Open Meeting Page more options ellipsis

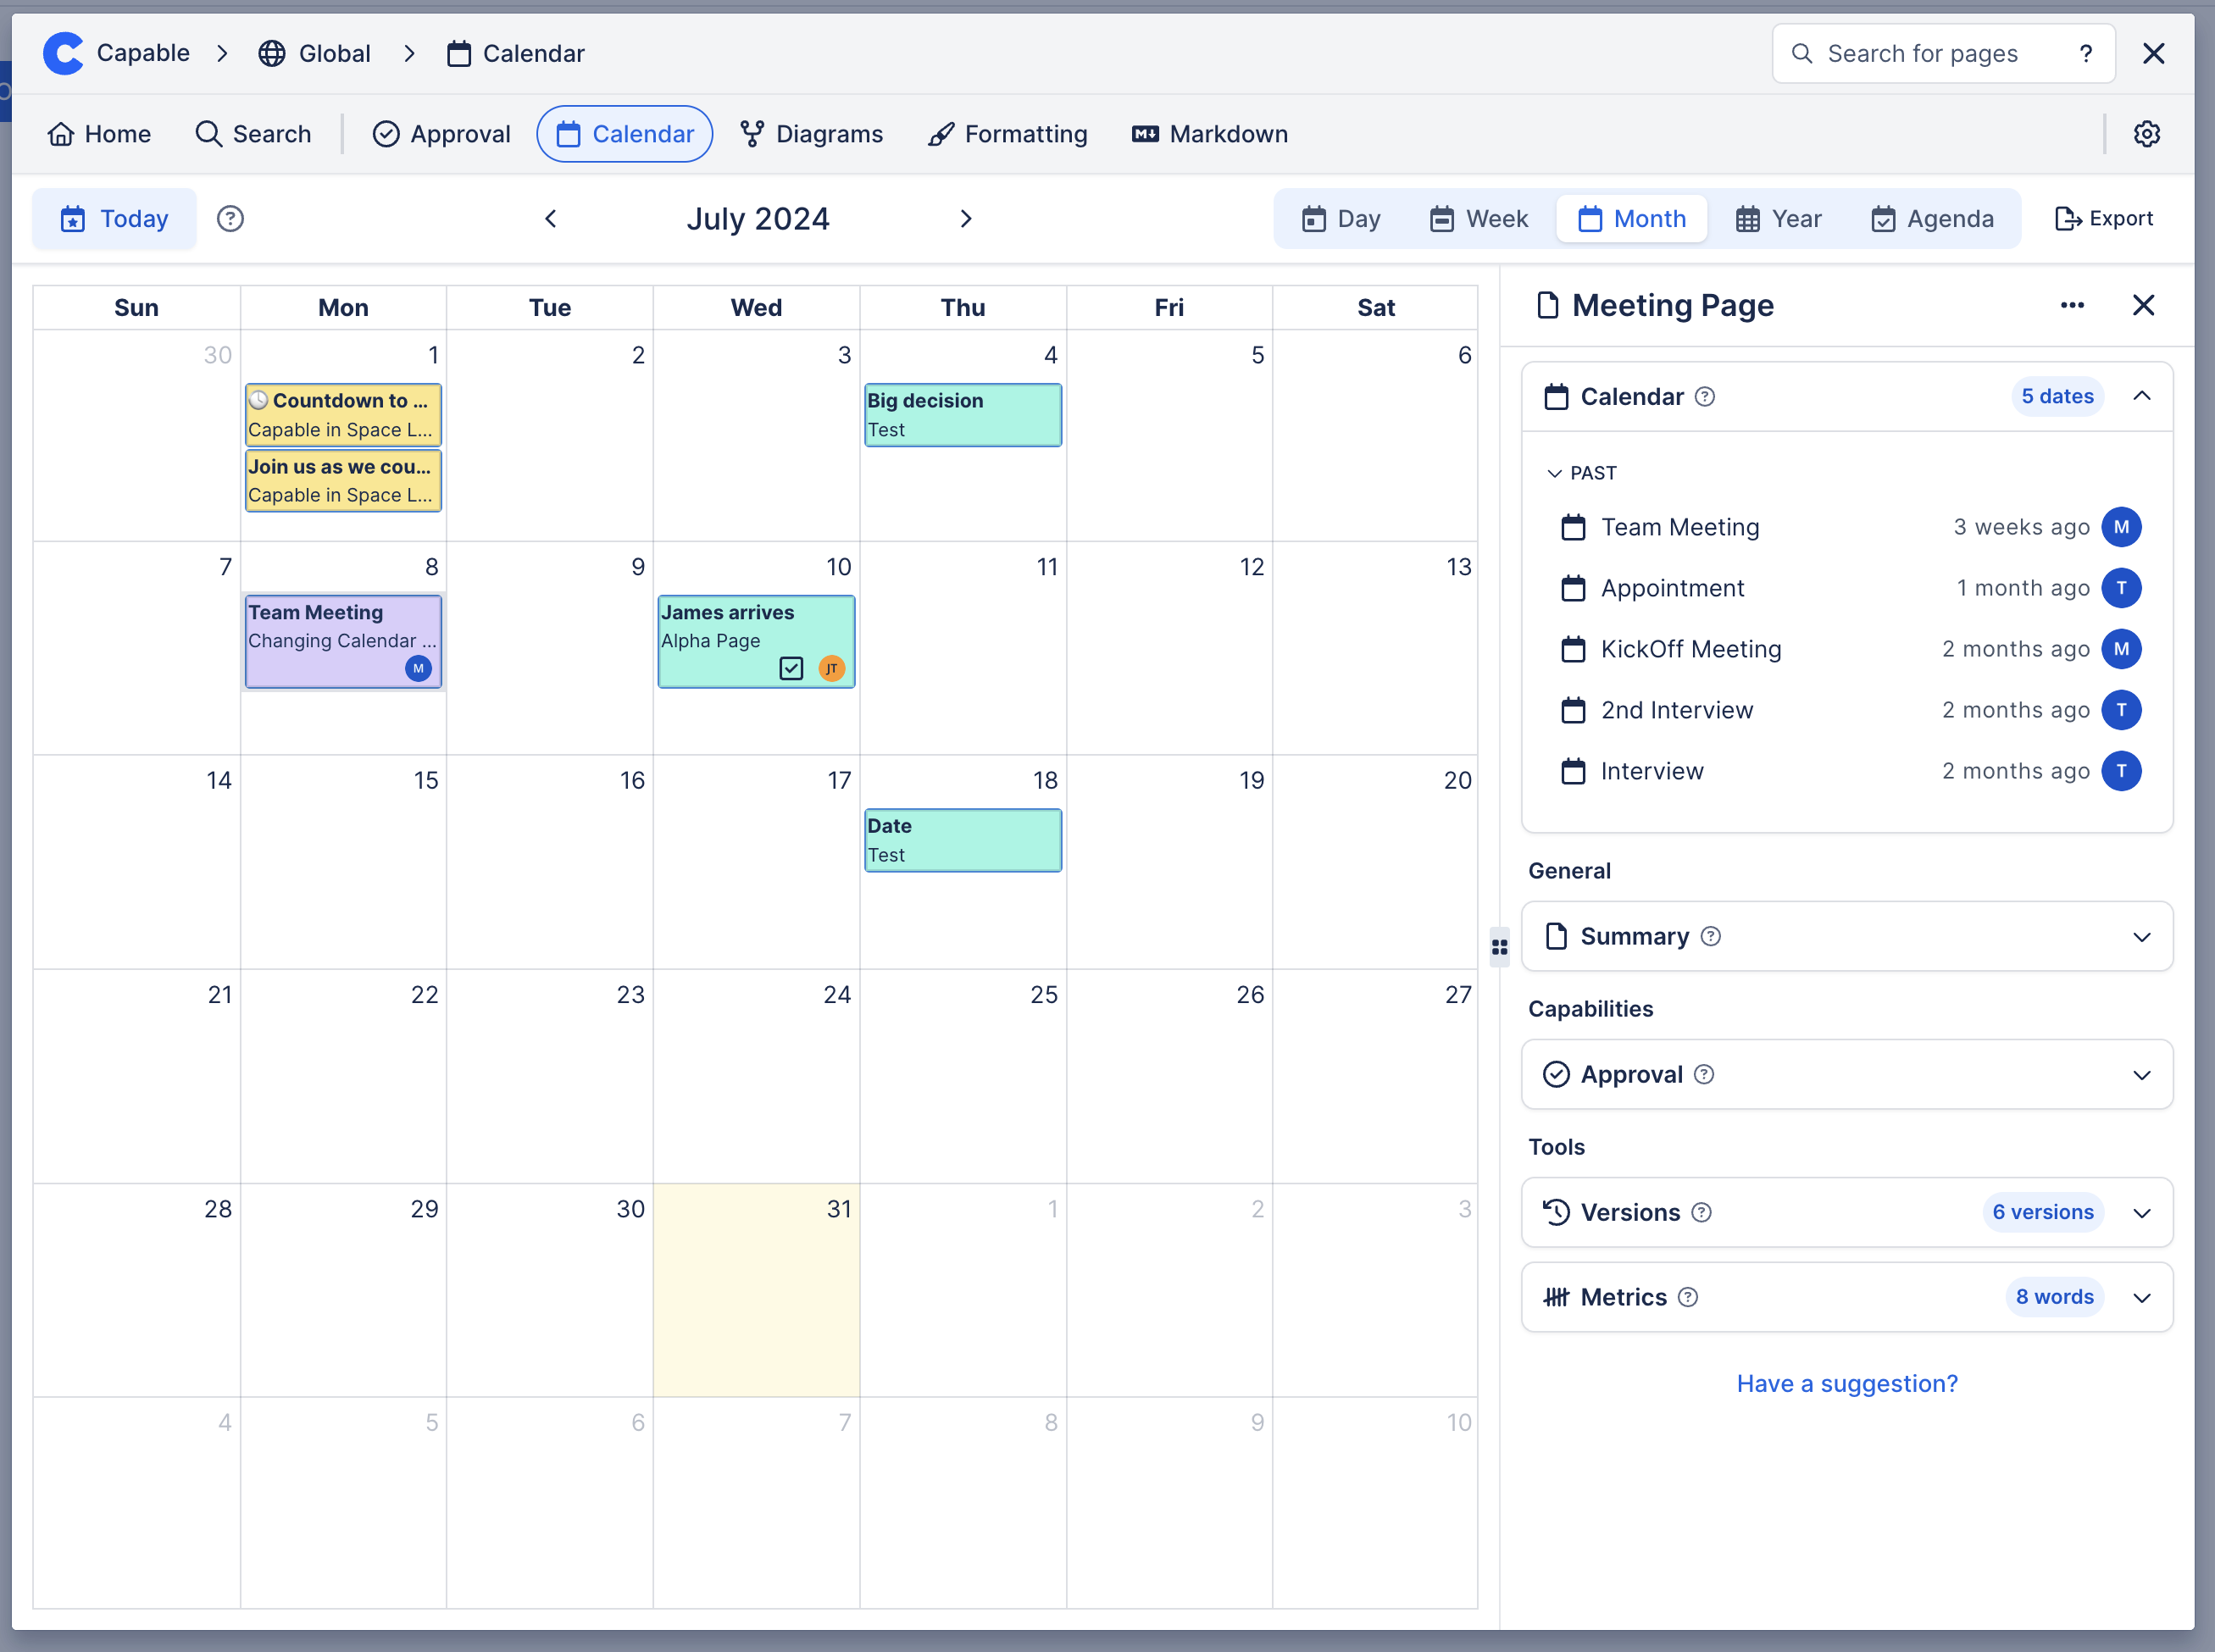2072,305
